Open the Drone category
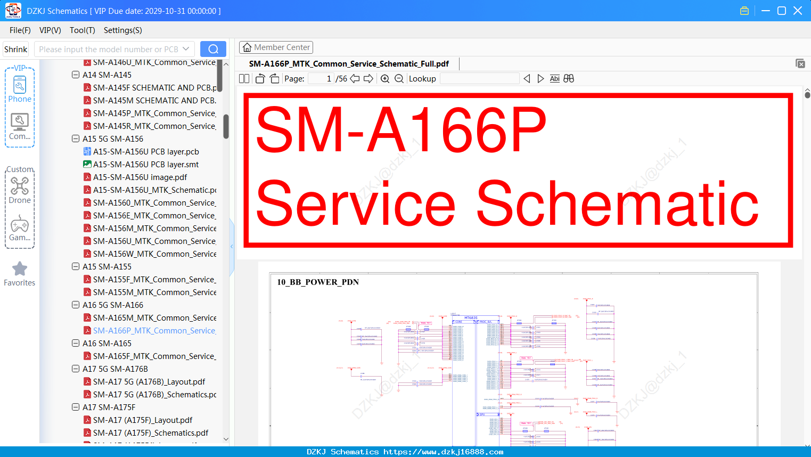 [20, 190]
